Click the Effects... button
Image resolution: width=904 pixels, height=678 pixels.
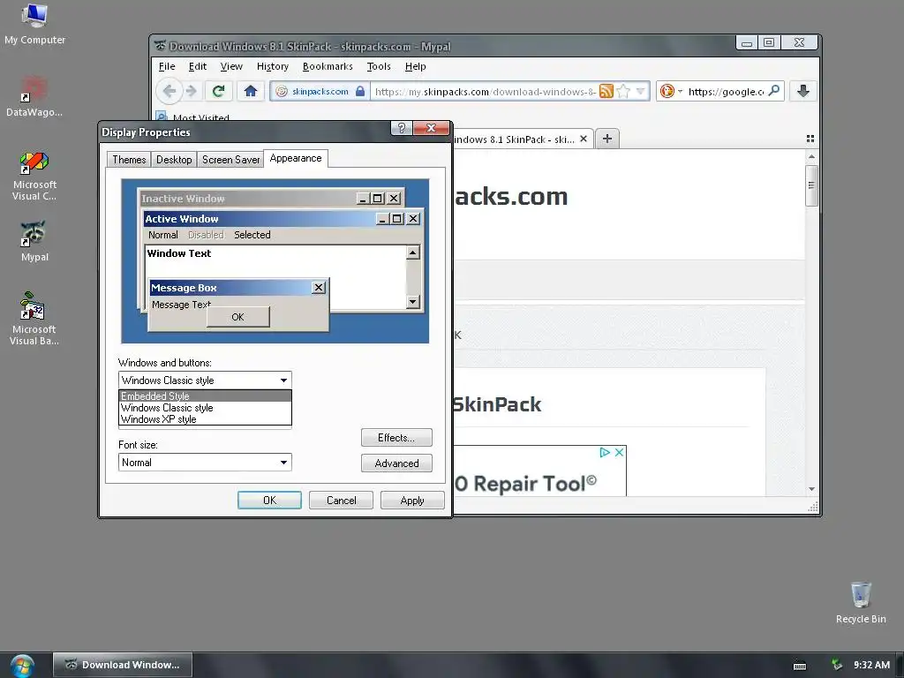[x=396, y=438]
